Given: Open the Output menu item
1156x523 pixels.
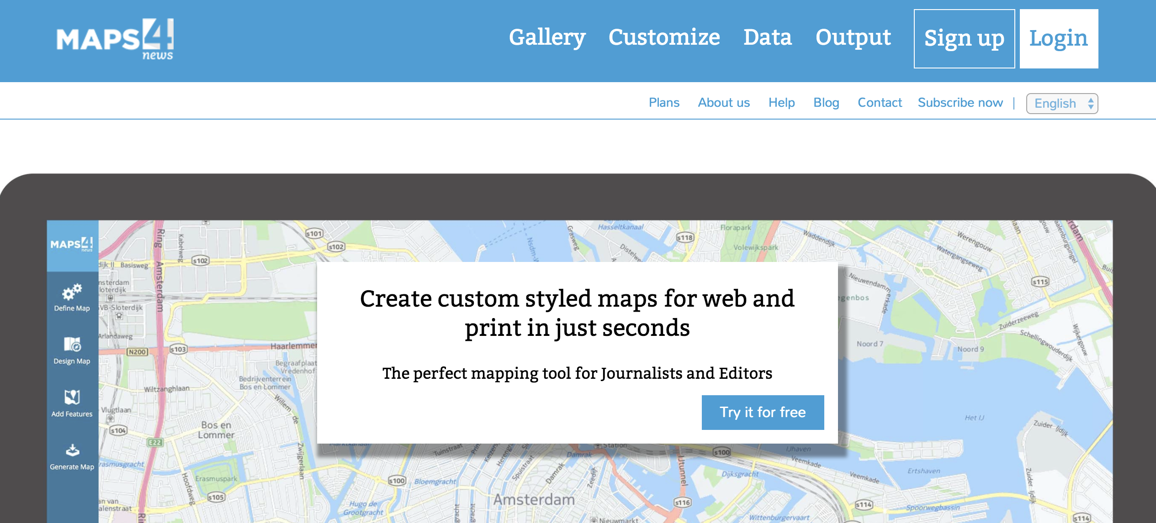Looking at the screenshot, I should [x=853, y=37].
